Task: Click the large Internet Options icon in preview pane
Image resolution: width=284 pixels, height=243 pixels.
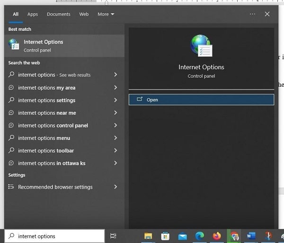Action: 201,45
